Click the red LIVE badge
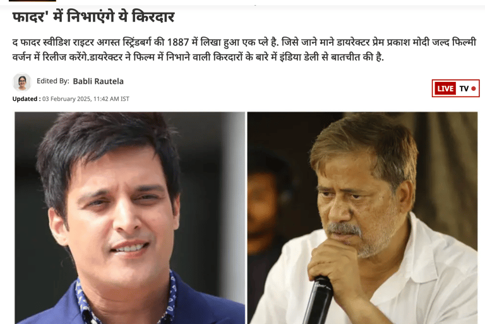Image resolution: width=485 pixels, height=324 pixels. (445, 89)
